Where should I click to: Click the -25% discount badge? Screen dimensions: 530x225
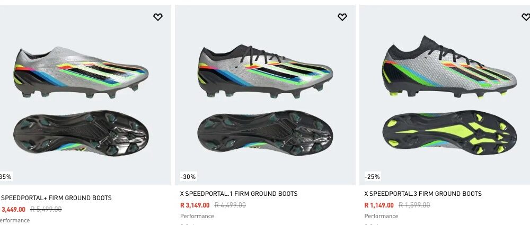coord(372,177)
